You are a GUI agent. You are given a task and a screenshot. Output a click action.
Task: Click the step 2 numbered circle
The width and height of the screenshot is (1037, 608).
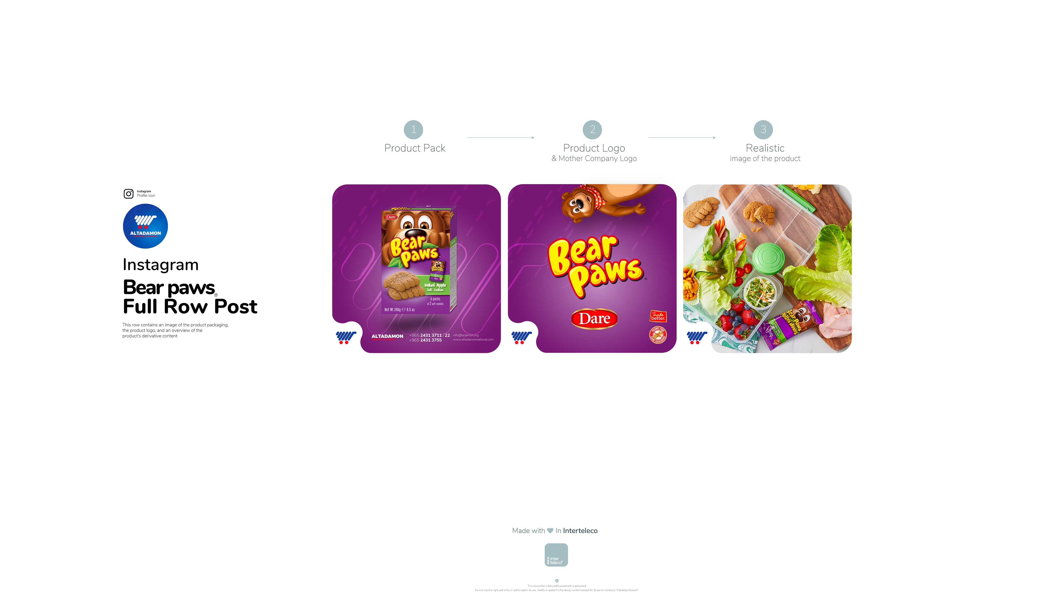pyautogui.click(x=592, y=130)
